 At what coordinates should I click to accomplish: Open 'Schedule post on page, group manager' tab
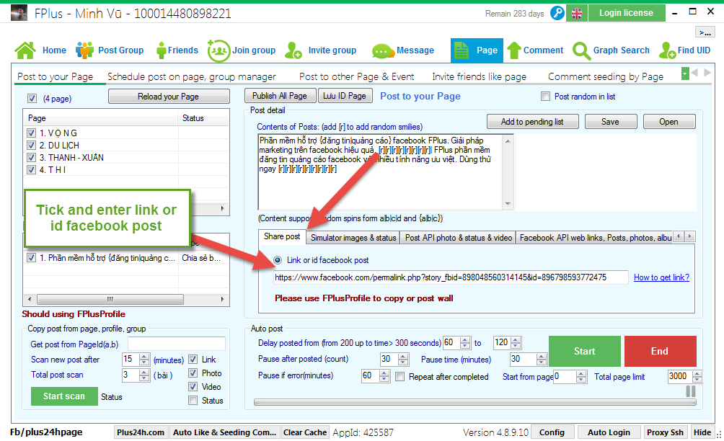[192, 76]
